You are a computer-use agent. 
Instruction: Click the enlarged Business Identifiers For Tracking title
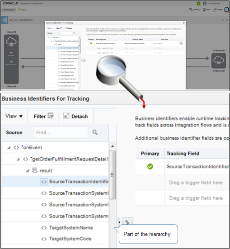(x=46, y=99)
